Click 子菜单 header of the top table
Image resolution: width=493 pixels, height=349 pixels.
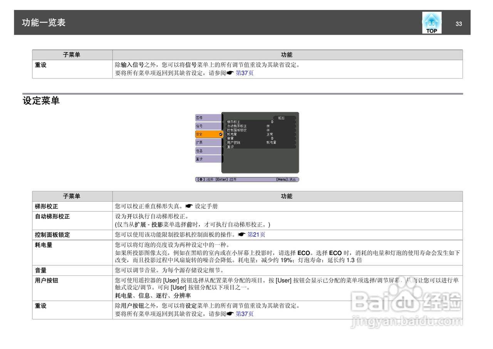[72, 55]
